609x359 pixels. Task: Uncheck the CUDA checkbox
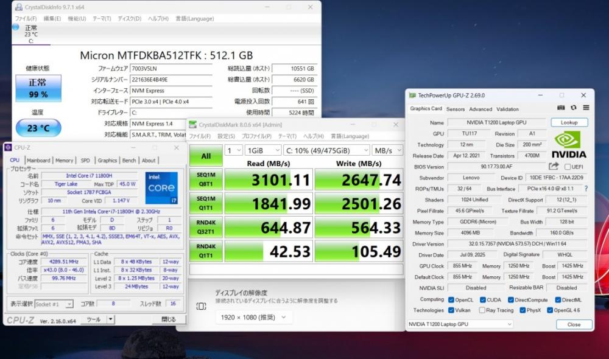pos(482,299)
